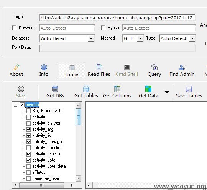This screenshot has height=190, width=207.
Task: Collapse the minisite tree node
Action: [15, 105]
